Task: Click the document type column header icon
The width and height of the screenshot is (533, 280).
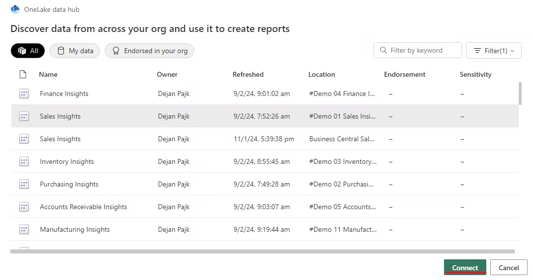Action: [x=23, y=74]
